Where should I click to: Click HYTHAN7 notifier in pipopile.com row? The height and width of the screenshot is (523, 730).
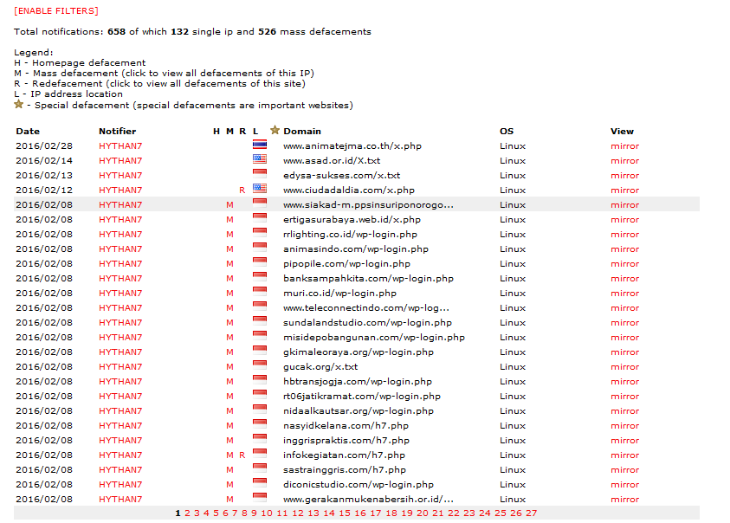coord(120,263)
